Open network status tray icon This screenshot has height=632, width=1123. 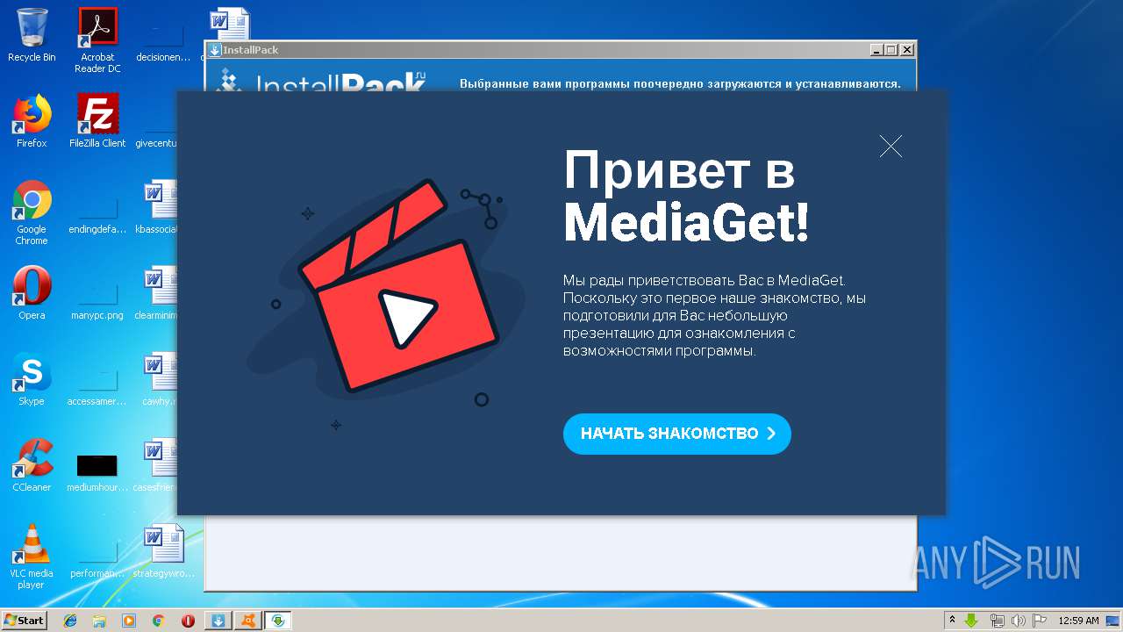997,621
